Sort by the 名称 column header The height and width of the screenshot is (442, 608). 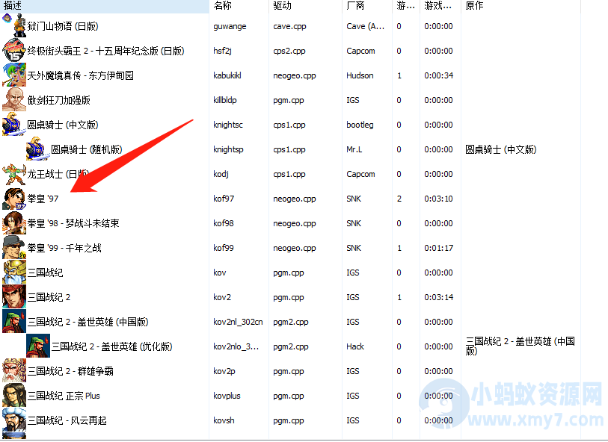[239, 6]
